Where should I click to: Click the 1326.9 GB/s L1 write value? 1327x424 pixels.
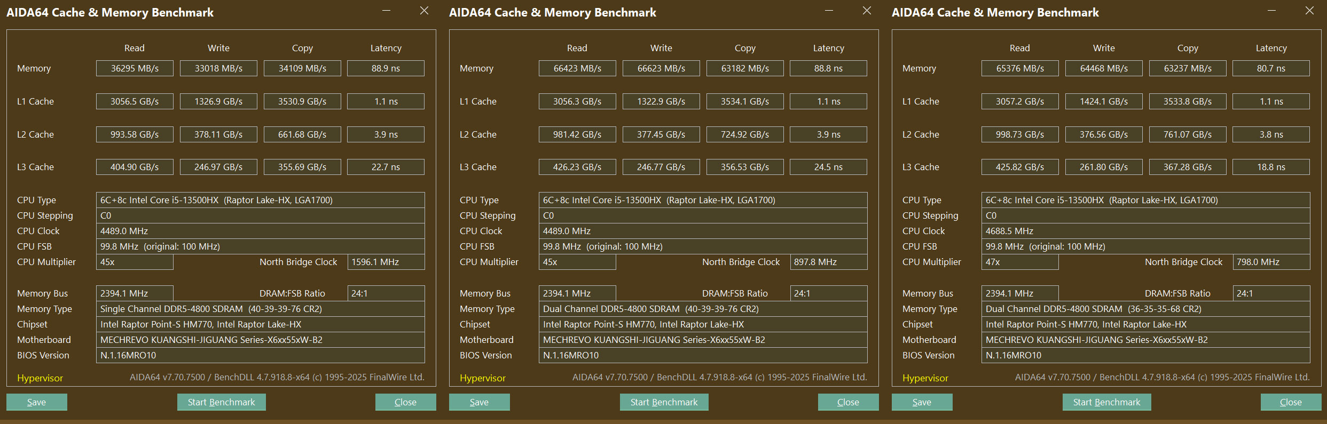218,101
